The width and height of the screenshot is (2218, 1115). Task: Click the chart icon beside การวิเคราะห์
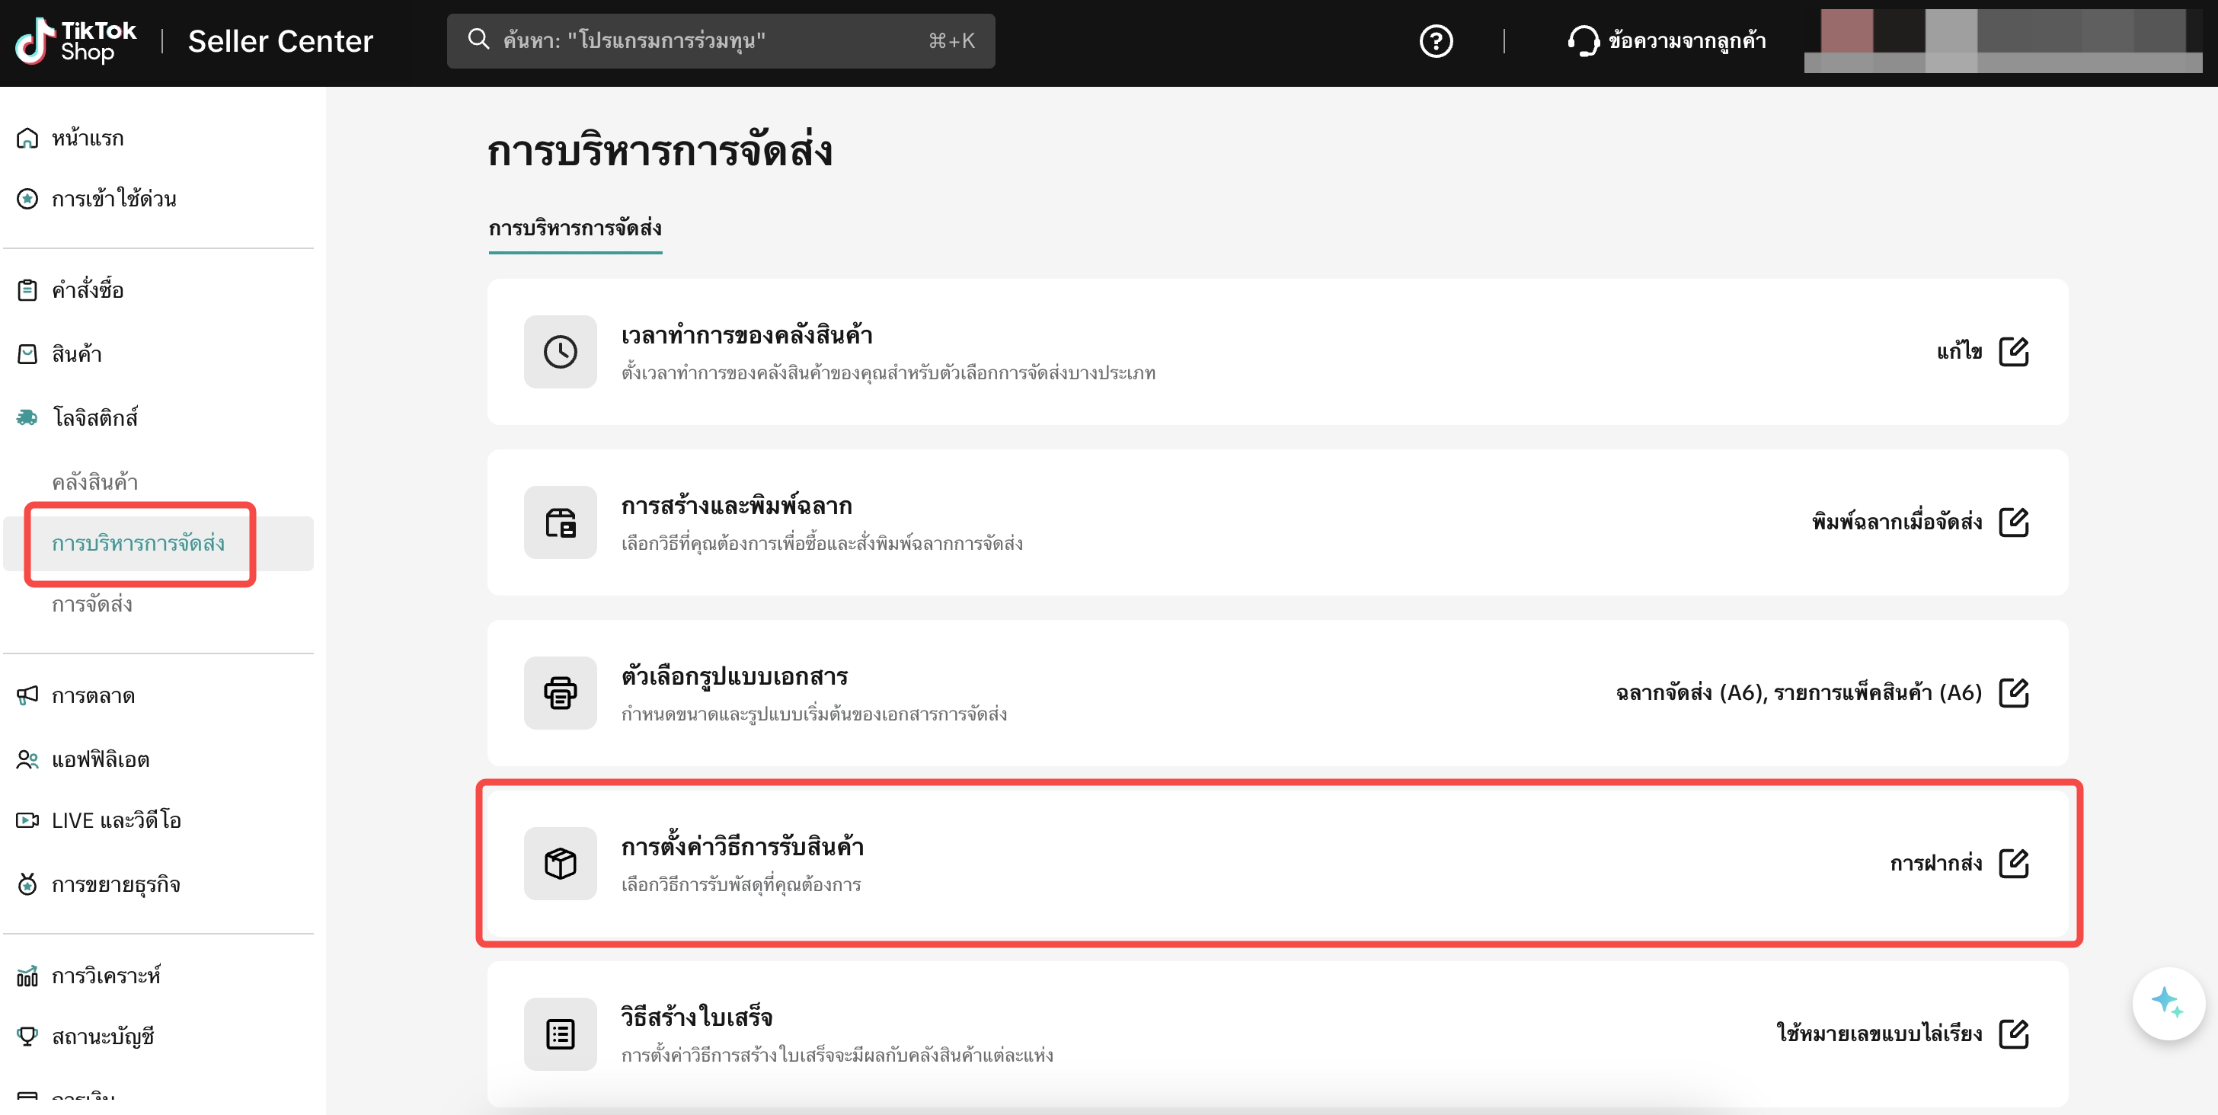27,976
